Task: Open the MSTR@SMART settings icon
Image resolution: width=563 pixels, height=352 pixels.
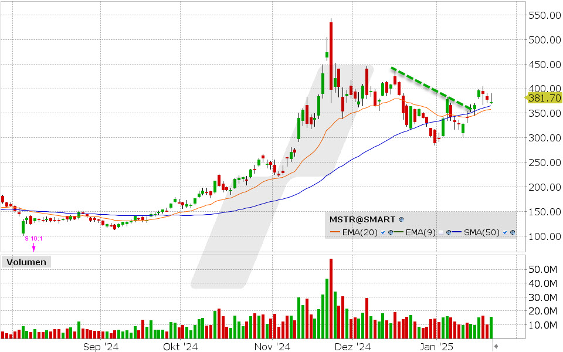Action: (x=401, y=219)
